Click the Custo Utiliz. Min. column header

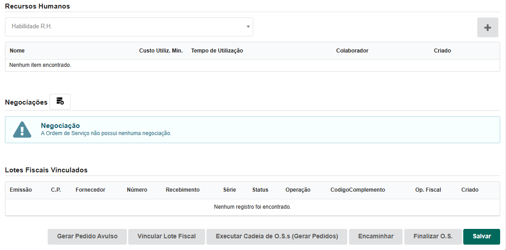coord(161,51)
